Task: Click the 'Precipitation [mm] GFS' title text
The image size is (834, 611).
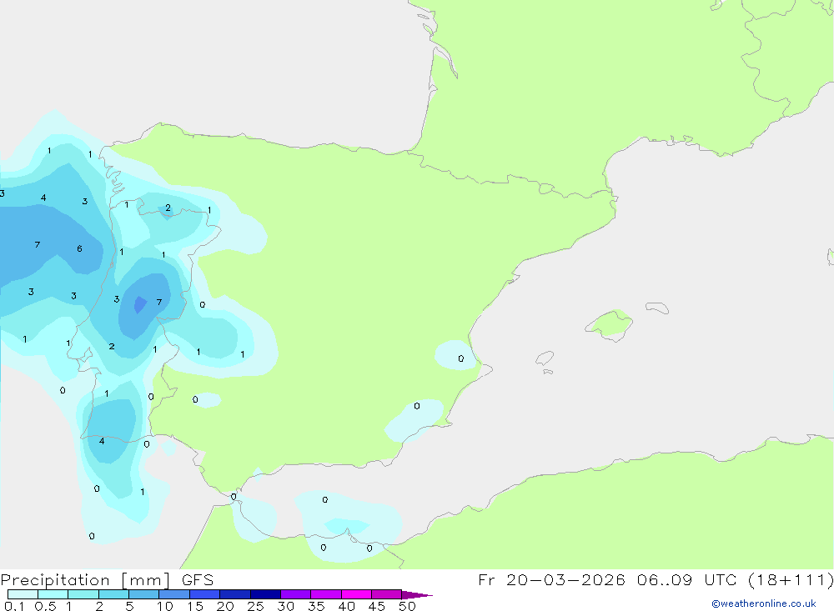Action: tap(107, 580)
